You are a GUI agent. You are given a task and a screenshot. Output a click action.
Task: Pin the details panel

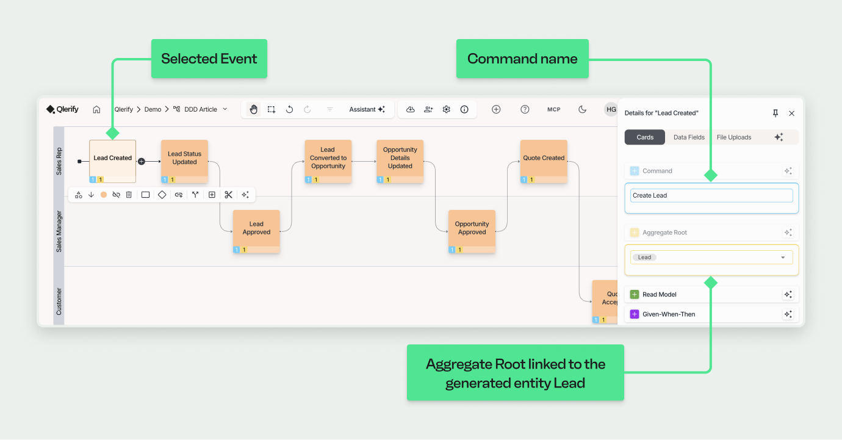(775, 113)
